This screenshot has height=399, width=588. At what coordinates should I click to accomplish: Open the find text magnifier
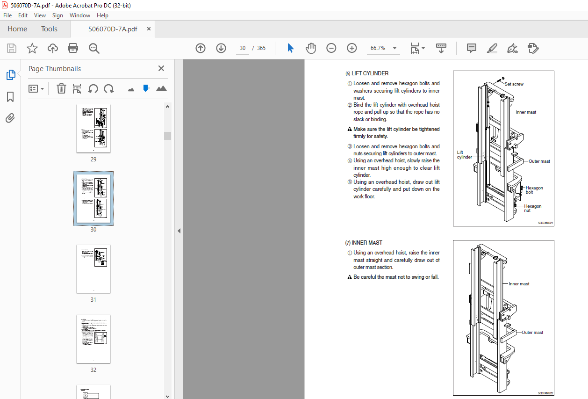pyautogui.click(x=94, y=48)
